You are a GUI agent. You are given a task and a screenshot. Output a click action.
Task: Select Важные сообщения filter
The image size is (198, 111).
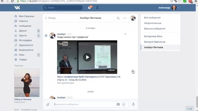(155, 29)
